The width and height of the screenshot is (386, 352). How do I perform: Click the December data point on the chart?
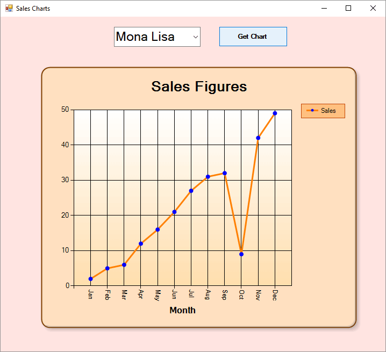coord(275,113)
